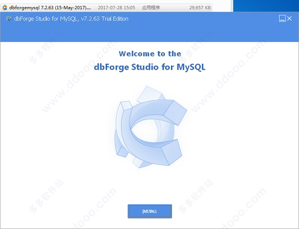Image resolution: width=299 pixels, height=229 pixels.
Task: Click the 'Welcome to the' heading
Action: click(150, 54)
